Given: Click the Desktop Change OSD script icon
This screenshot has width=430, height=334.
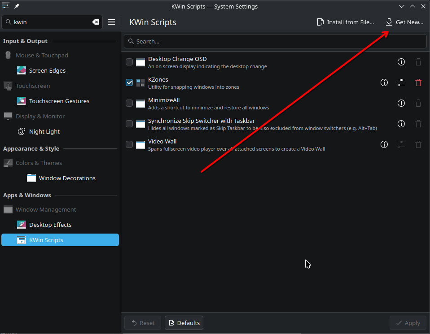Looking at the screenshot, I should click(x=140, y=62).
